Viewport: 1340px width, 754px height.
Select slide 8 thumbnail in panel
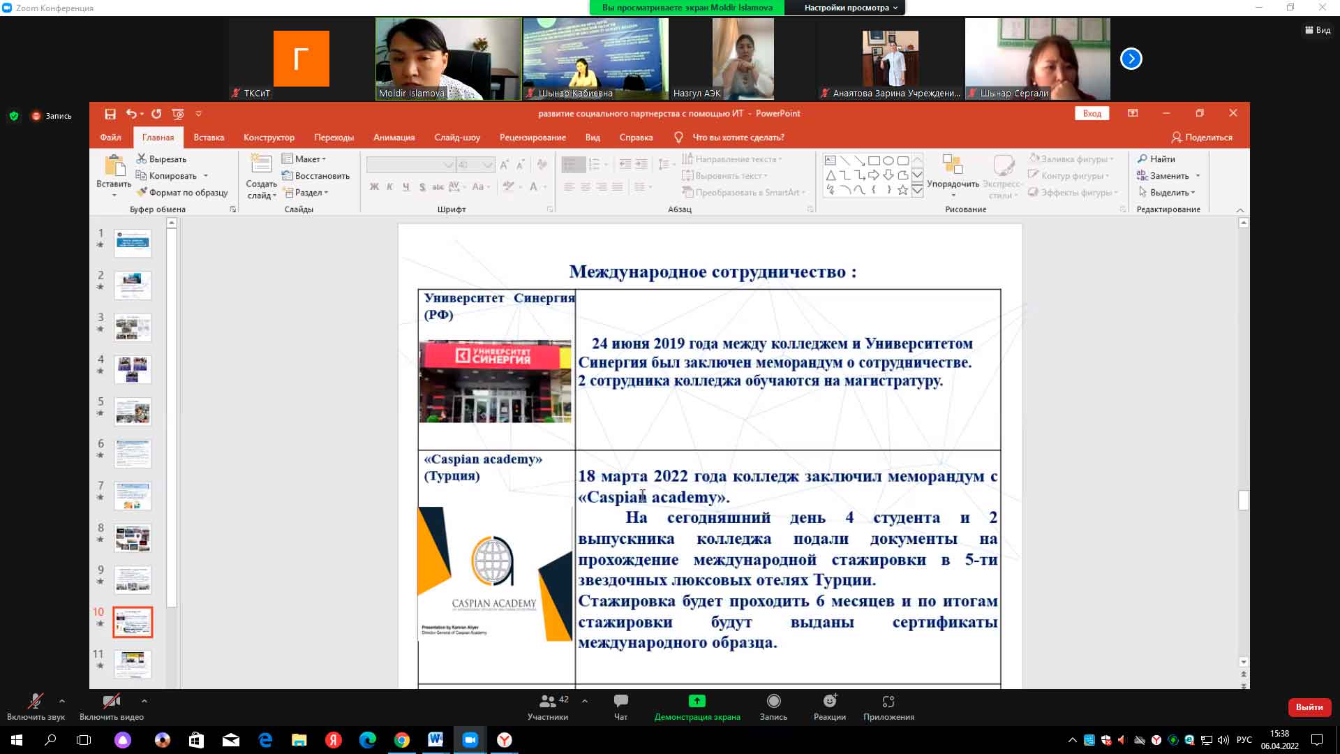[133, 538]
